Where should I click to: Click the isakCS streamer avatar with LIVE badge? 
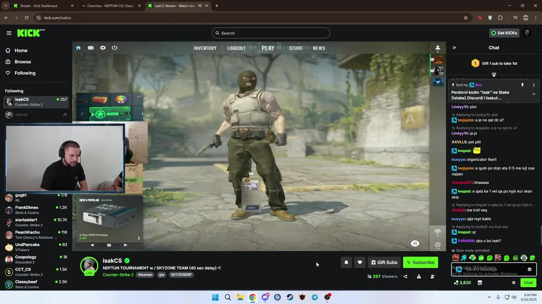pyautogui.click(x=89, y=266)
